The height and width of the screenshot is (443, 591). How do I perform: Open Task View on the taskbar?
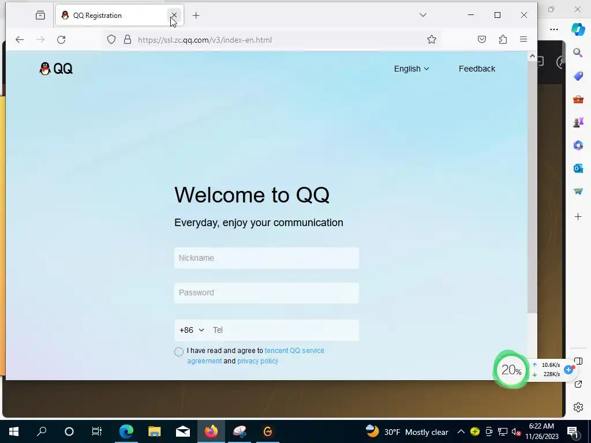(x=97, y=431)
